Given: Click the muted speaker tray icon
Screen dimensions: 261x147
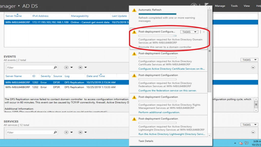Looking at the screenshot, I should (x=241, y=143).
